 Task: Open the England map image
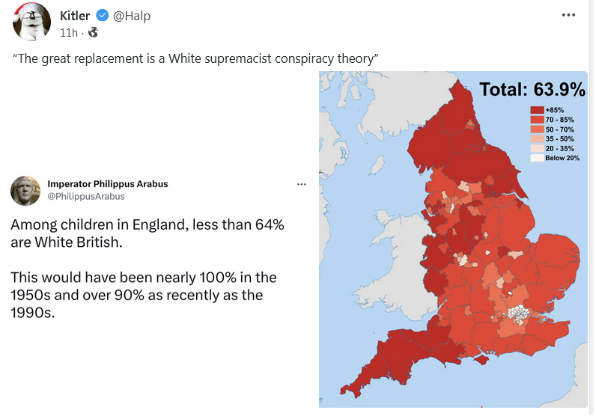[x=453, y=239]
